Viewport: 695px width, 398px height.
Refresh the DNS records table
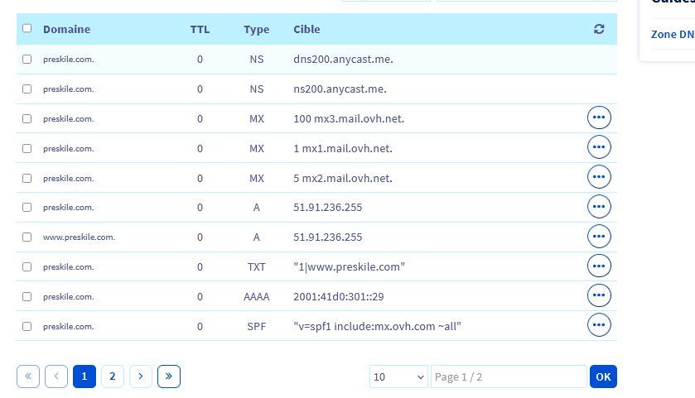pyautogui.click(x=599, y=29)
